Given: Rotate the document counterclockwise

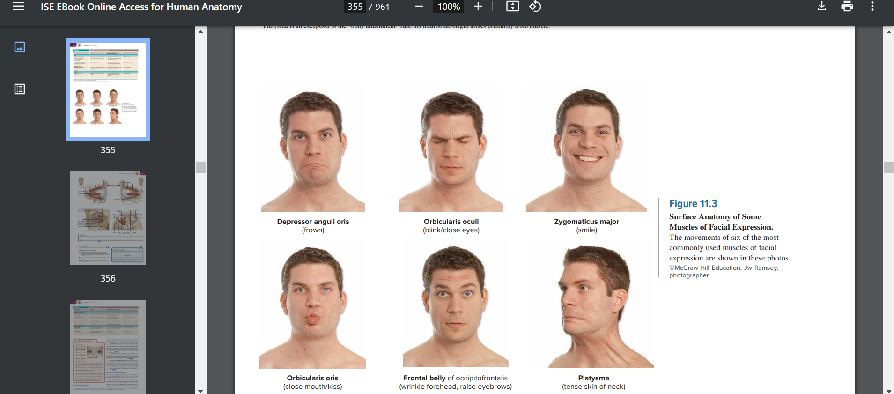Looking at the screenshot, I should (535, 7).
